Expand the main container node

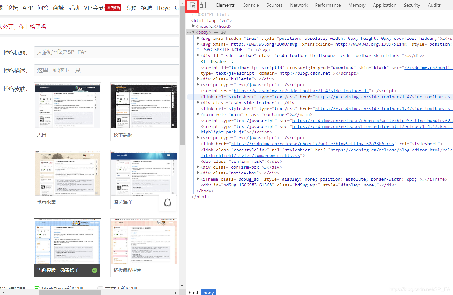click(x=198, y=114)
